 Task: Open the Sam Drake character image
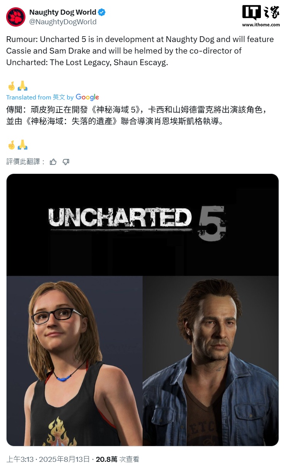click(211, 361)
